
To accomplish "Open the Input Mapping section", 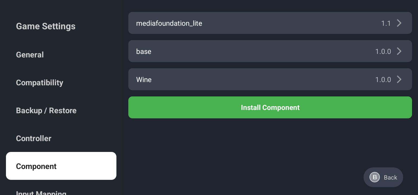I will [41, 193].
